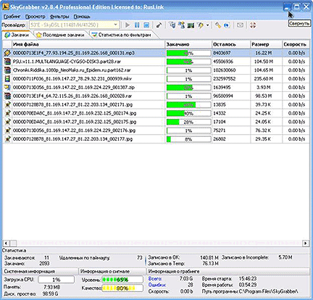Click the rar icon of 002028.rar row
Screen dimensions: 313x300
7,96
